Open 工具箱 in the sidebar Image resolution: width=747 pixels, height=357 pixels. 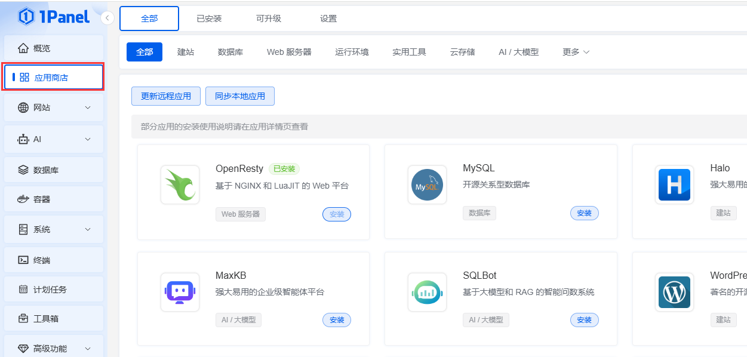[54, 318]
